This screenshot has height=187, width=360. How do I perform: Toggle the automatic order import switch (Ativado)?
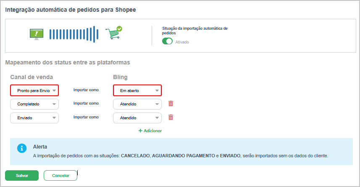coord(167,41)
